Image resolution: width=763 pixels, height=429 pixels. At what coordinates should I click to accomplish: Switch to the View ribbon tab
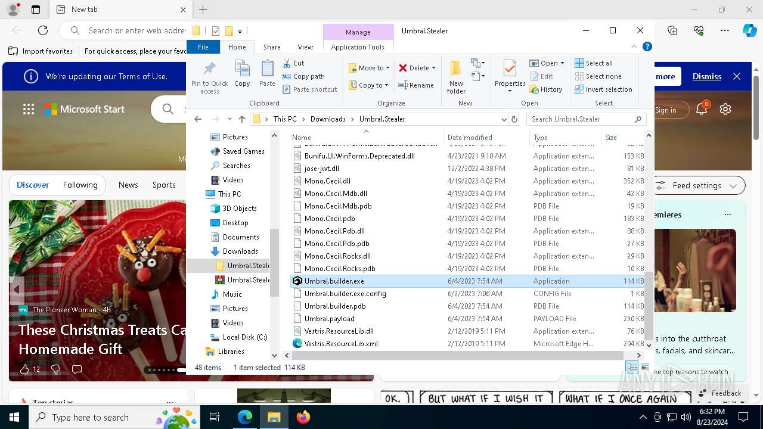(305, 47)
